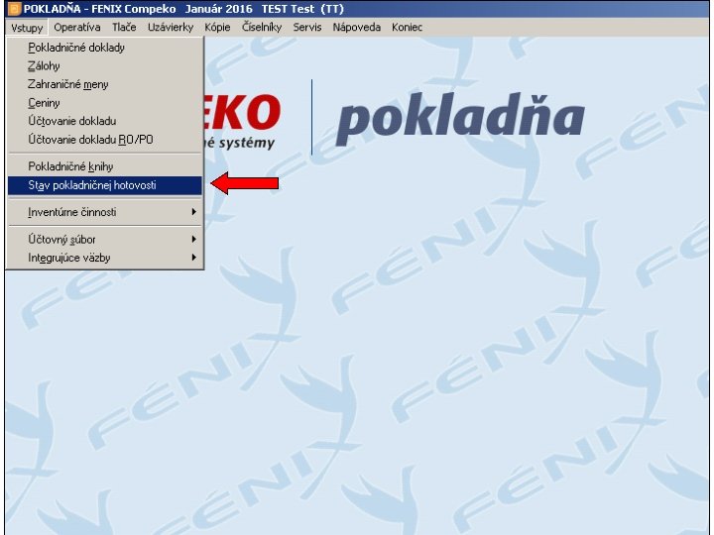Viewport: 714px width, 535px height.
Task: Click the Koniec menu item
Action: pyautogui.click(x=407, y=28)
